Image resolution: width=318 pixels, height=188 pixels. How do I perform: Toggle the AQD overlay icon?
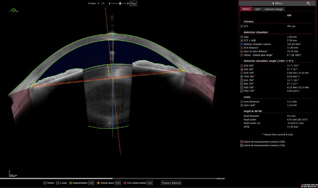point(241,37)
